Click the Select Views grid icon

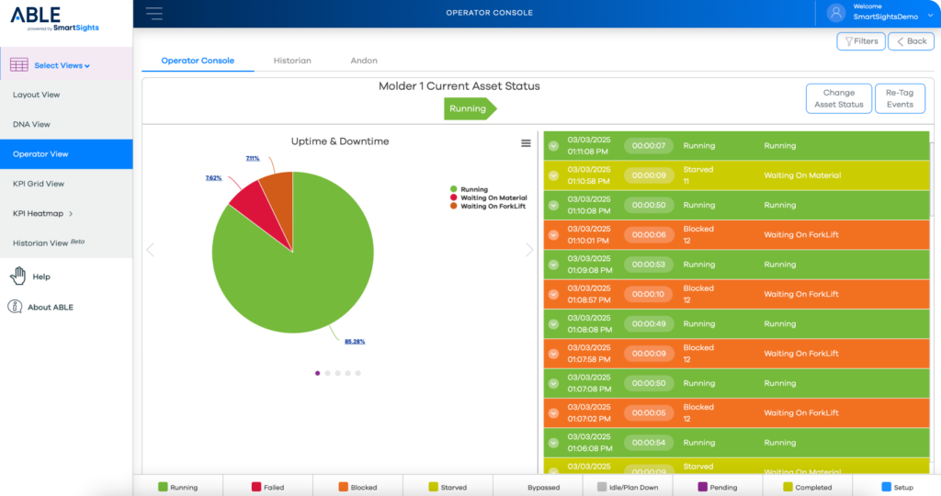(x=19, y=65)
